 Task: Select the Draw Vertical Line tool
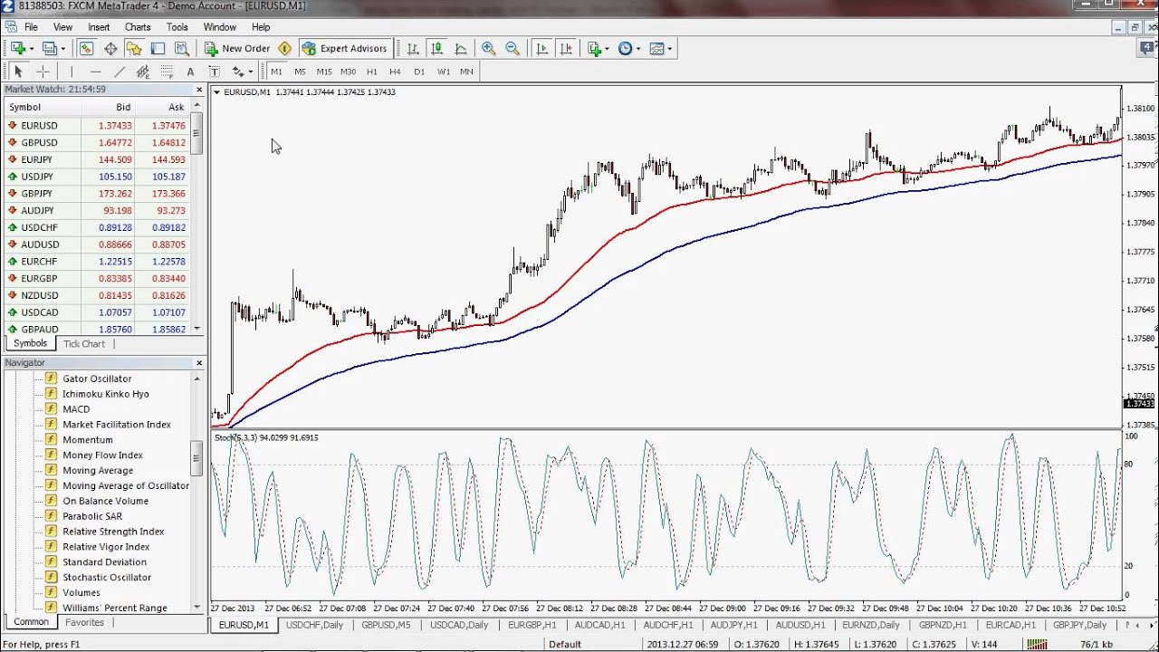72,72
